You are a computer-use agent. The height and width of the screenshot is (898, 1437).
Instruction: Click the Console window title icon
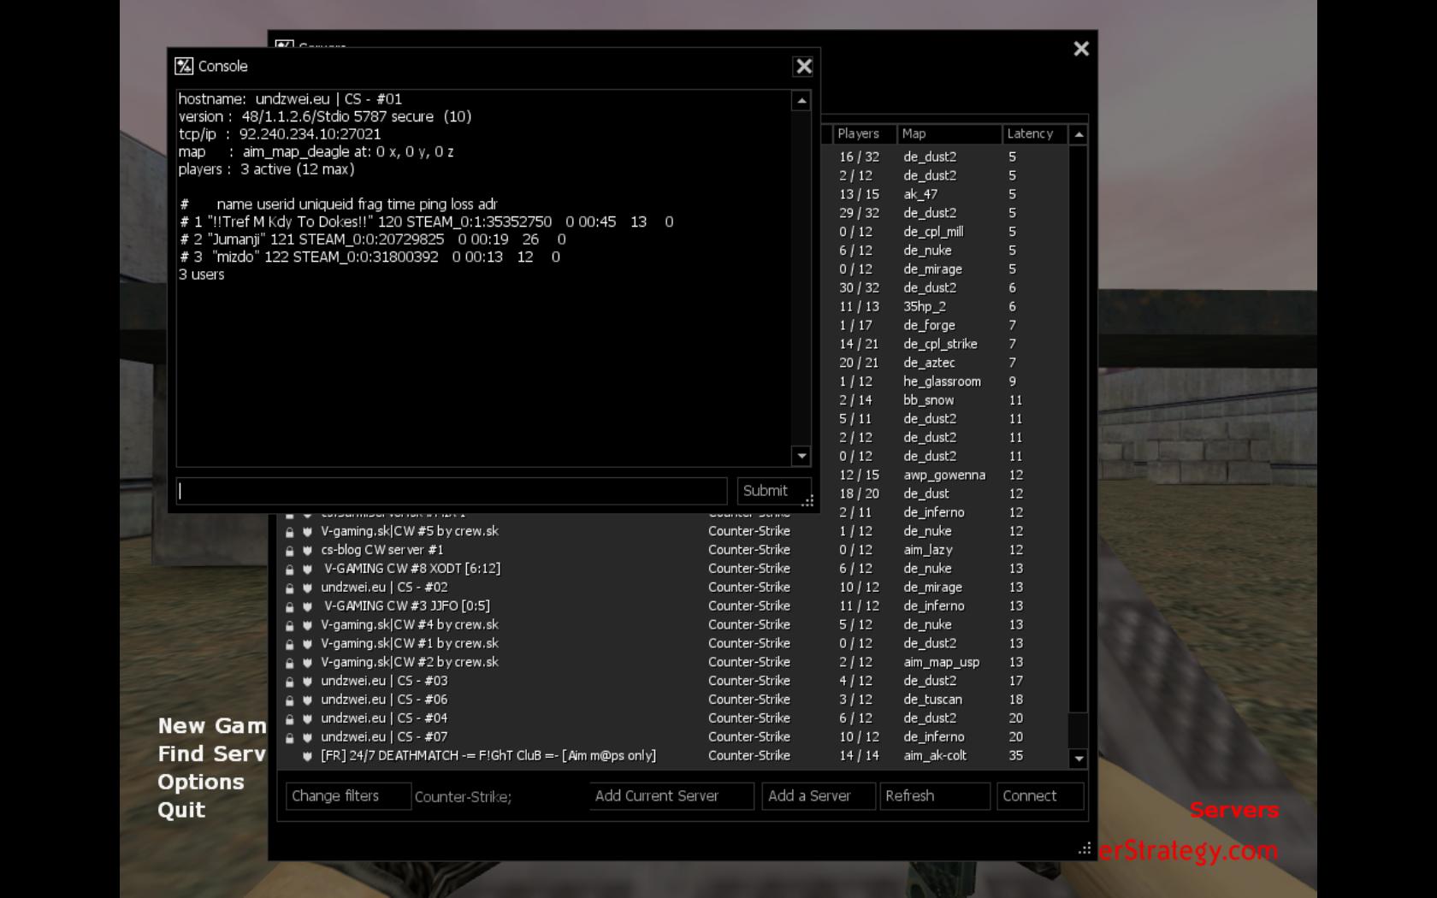tap(184, 67)
